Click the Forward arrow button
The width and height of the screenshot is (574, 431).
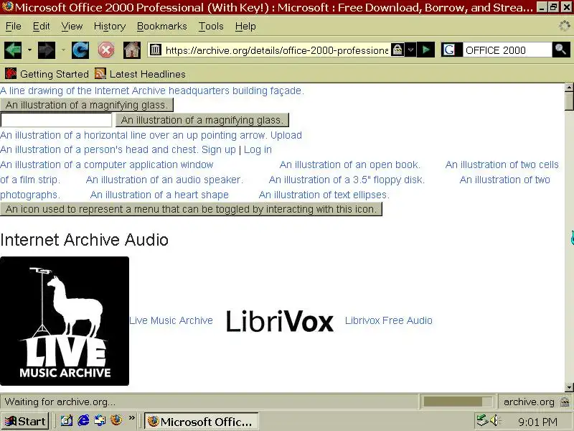click(x=47, y=50)
